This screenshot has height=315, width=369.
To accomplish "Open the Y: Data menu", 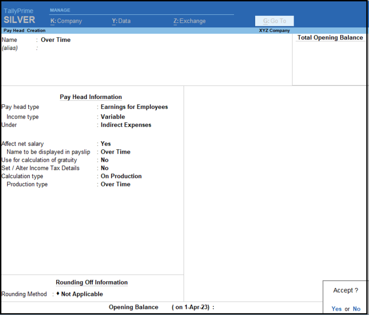I will (121, 21).
